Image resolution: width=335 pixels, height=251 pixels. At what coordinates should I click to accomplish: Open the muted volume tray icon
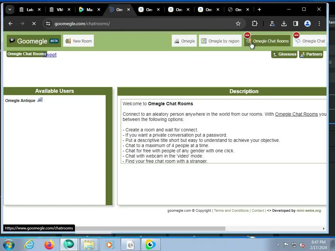pos(302,245)
